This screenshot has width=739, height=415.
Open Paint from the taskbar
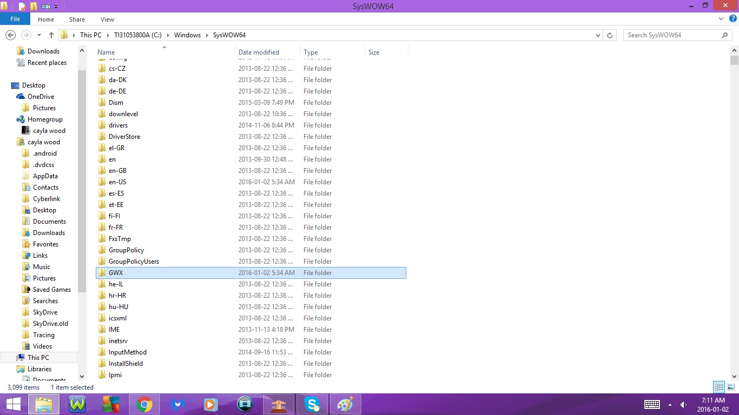pyautogui.click(x=345, y=404)
